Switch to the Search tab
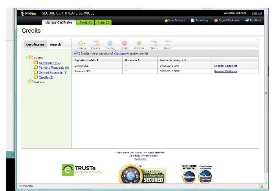Viewport: 275px width, 191px height. coord(55,44)
